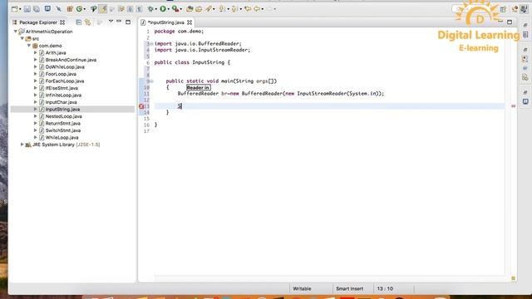Select BreakAndContinue.java in the tree
The image size is (532, 299).
click(71, 60)
